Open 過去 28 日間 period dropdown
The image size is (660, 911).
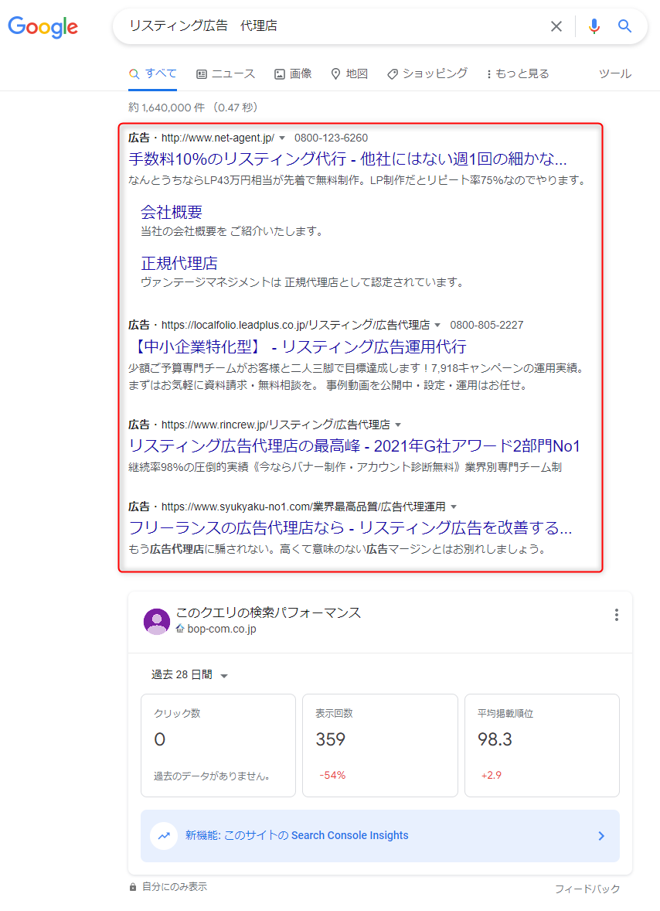pyautogui.click(x=190, y=675)
